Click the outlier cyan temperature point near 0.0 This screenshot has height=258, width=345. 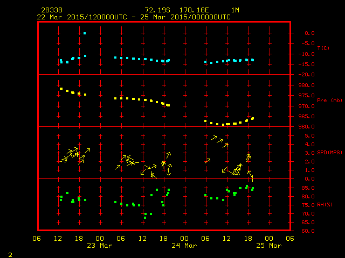(x=85, y=33)
